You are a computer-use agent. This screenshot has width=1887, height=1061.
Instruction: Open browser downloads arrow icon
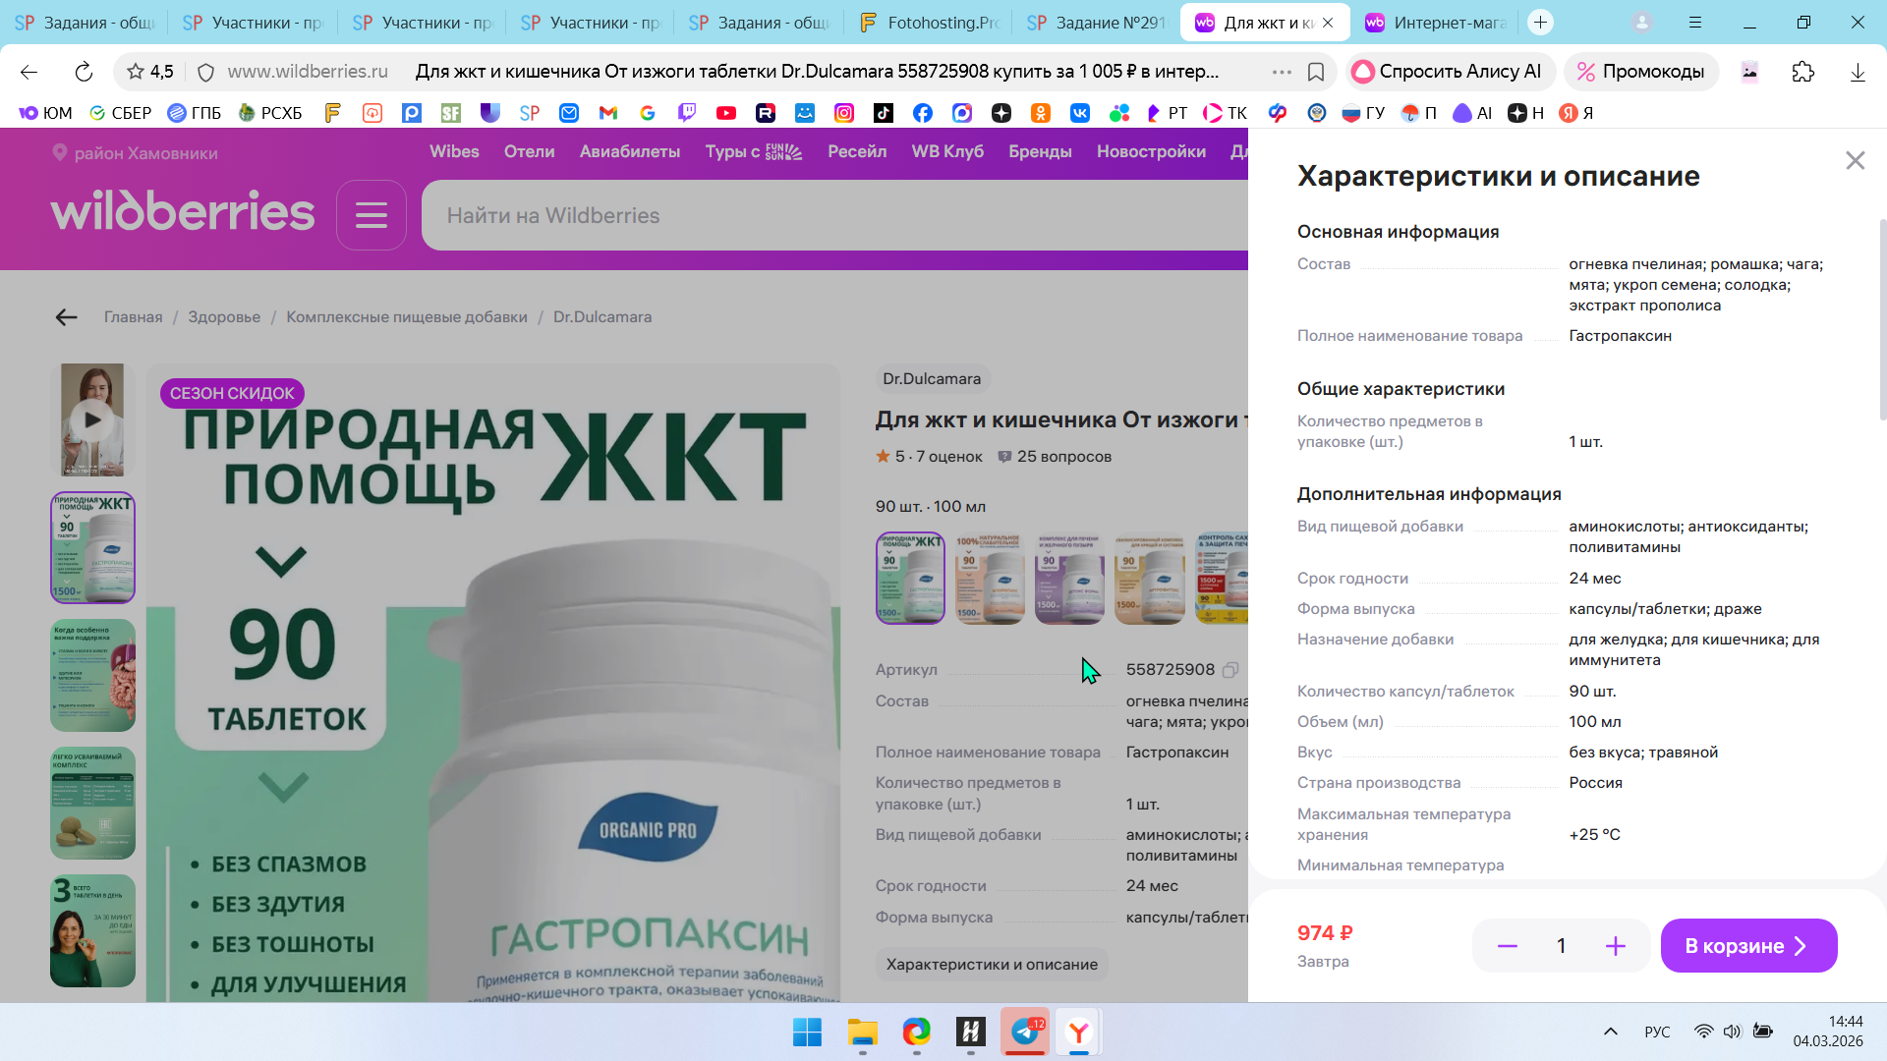click(1857, 72)
